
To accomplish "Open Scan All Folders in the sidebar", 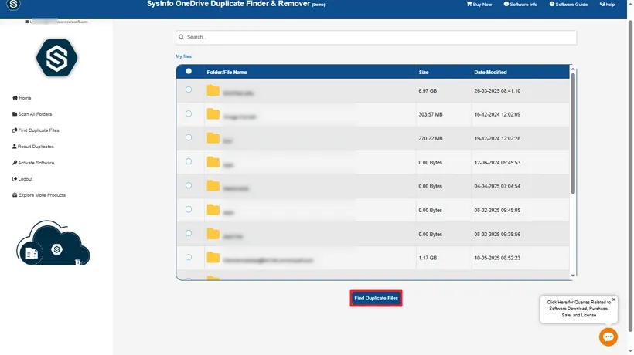I will [x=32, y=114].
